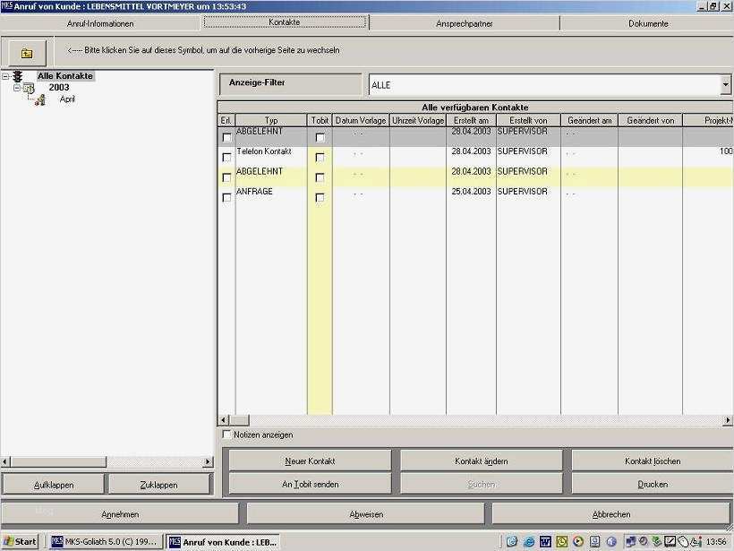Viewport: 734px width, 551px height.
Task: Tick Tobit checkbox of ANFRAGE row
Action: tap(320, 198)
